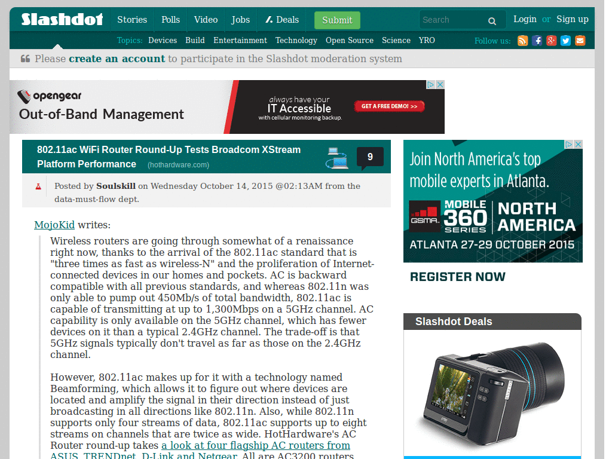Click AdChoices icon on Opengear banner
Viewport: 612px width, 459px height.
(431, 84)
